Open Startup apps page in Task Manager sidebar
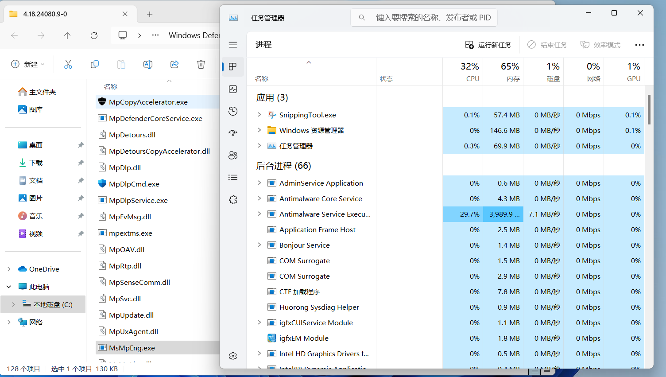This screenshot has height=377, width=666. pyautogui.click(x=233, y=133)
